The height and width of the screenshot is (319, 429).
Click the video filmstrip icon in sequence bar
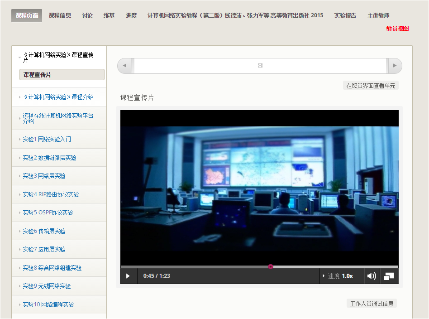tap(260, 66)
